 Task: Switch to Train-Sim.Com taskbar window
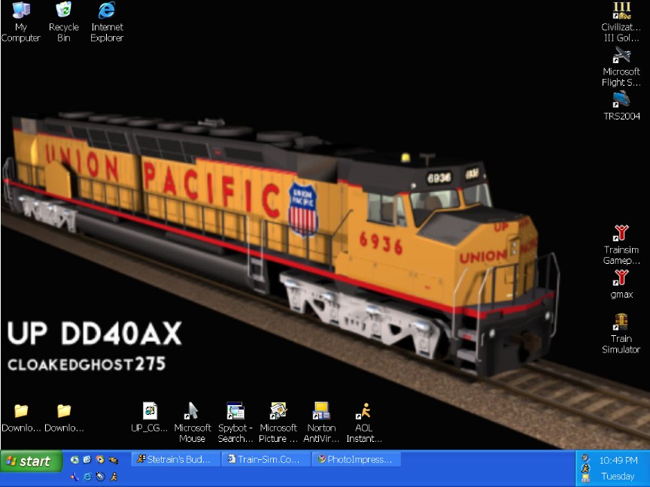(x=266, y=459)
